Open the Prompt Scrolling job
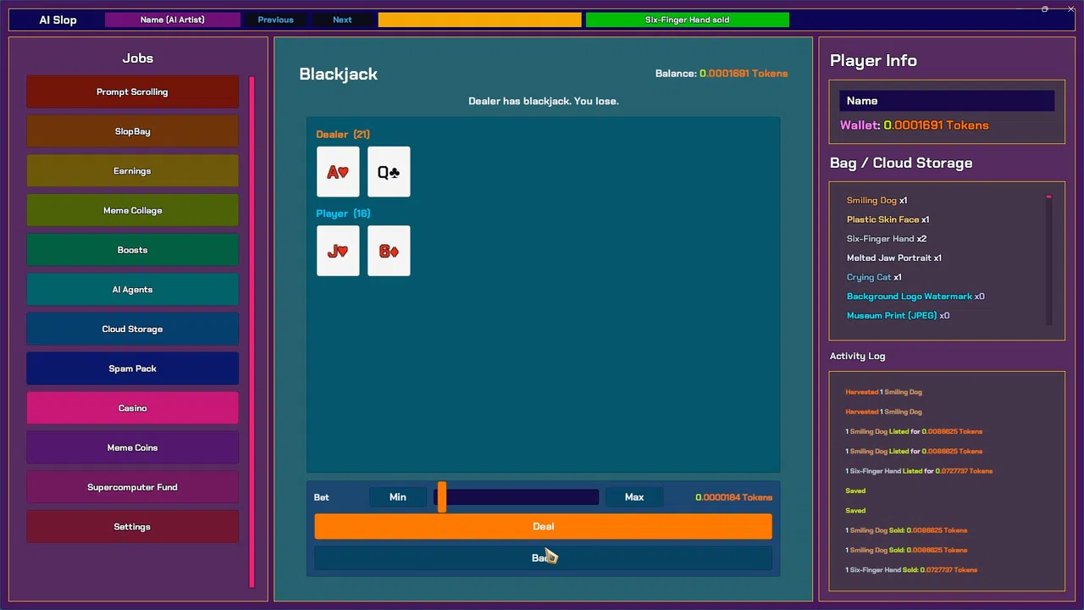The height and width of the screenshot is (610, 1084). (x=132, y=91)
